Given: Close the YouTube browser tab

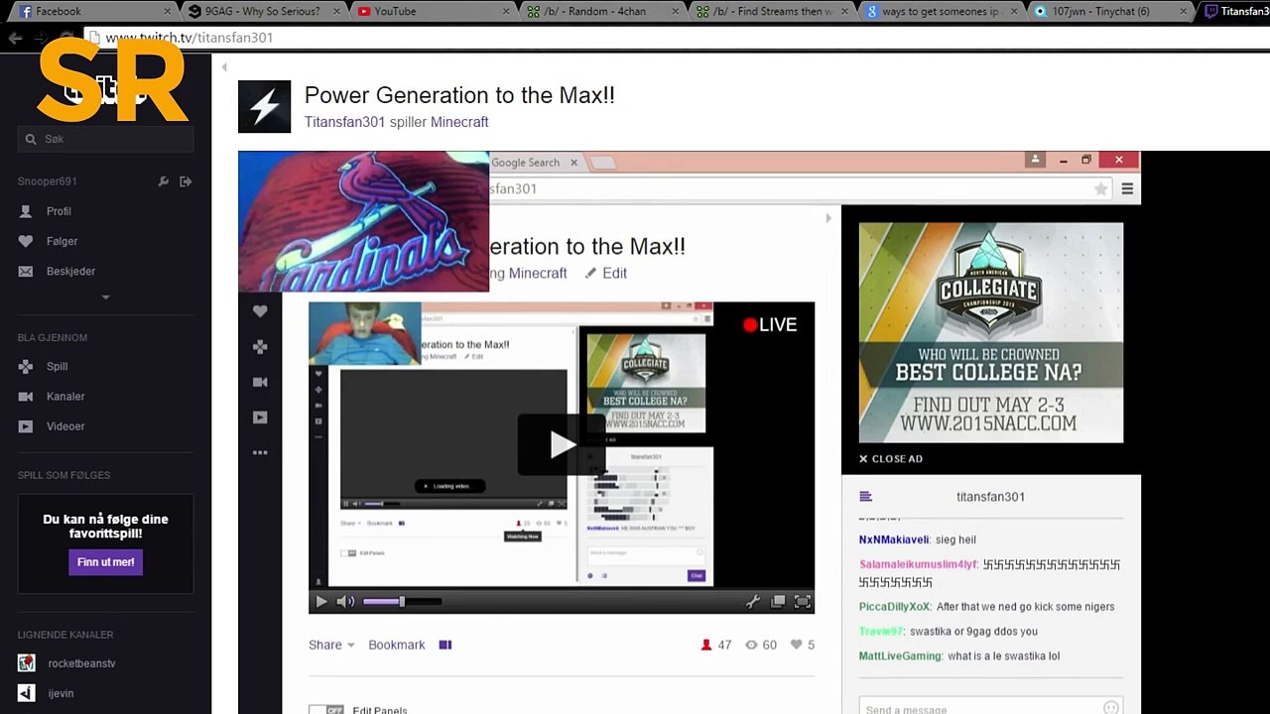Looking at the screenshot, I should (507, 11).
